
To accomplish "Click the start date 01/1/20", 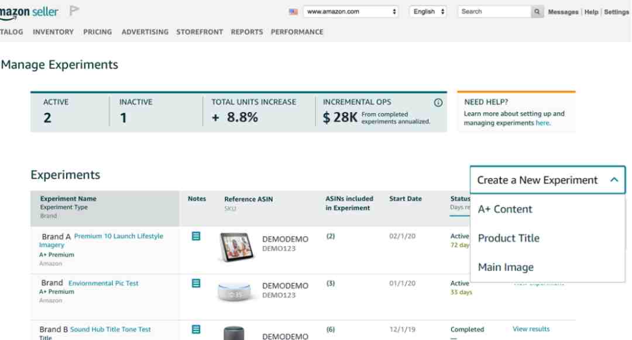I will click(402, 283).
